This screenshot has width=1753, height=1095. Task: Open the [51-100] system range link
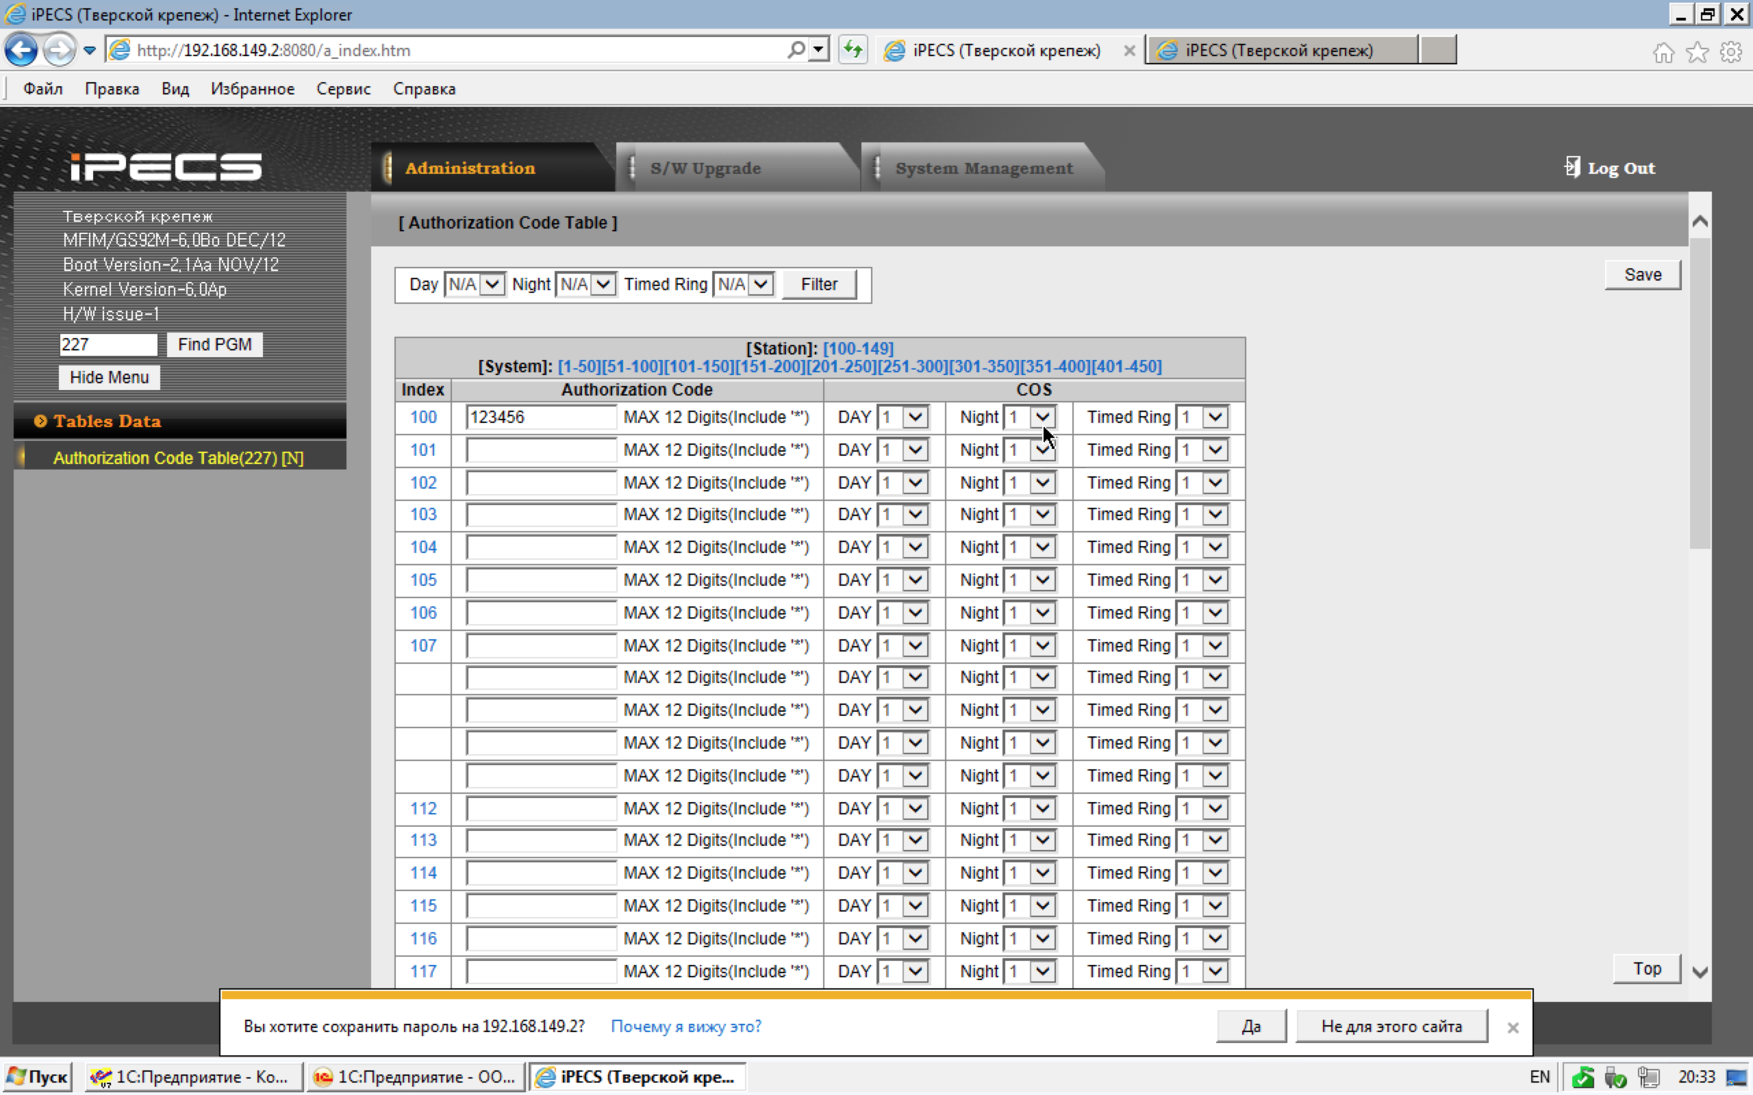[633, 366]
